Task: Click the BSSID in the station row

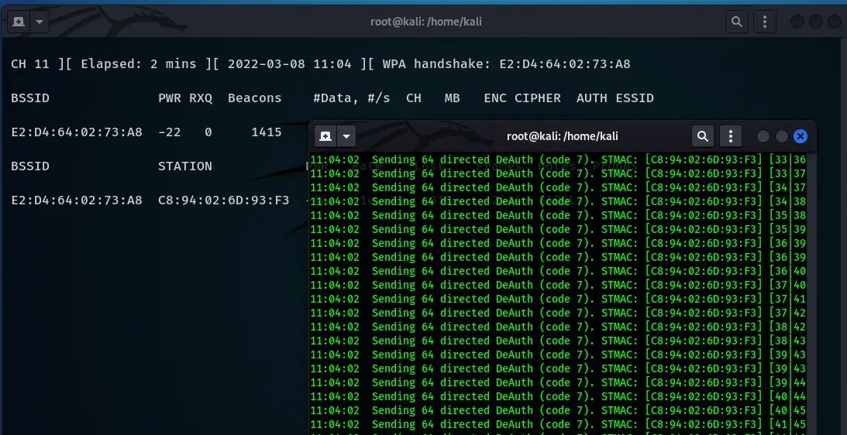Action: pyautogui.click(x=76, y=200)
